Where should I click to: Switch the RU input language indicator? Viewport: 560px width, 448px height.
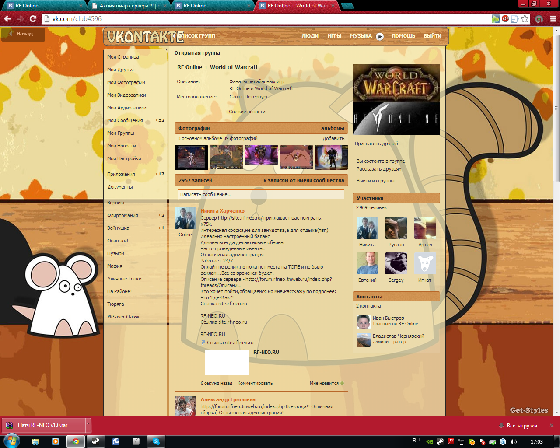click(416, 441)
